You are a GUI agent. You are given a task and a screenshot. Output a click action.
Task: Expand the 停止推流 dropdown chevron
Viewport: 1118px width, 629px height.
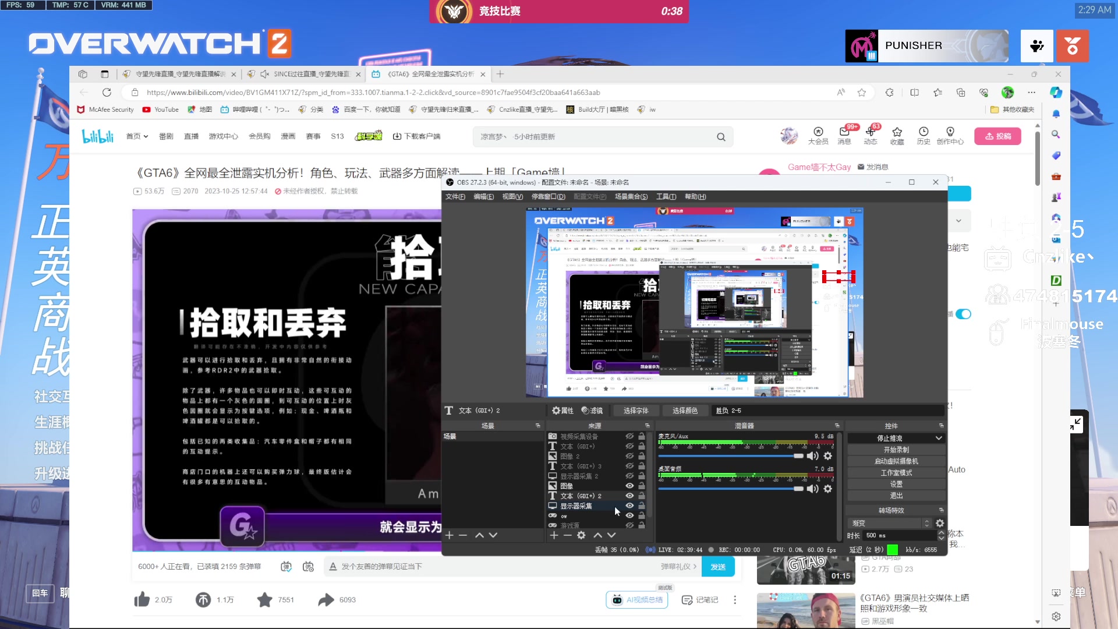pyautogui.click(x=939, y=437)
